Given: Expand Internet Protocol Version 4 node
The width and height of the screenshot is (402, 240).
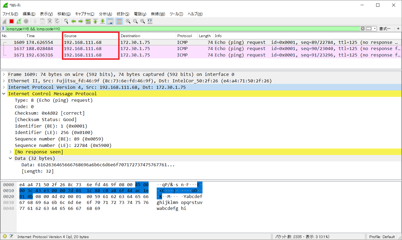Looking at the screenshot, I should [x=4, y=87].
